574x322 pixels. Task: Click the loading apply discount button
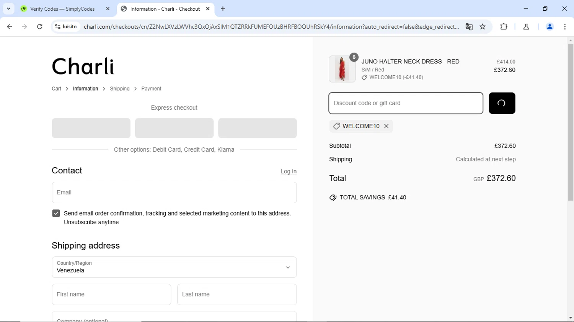pos(502,103)
